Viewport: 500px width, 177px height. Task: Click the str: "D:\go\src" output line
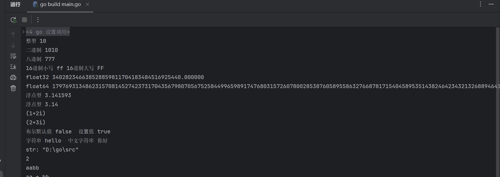click(x=52, y=150)
